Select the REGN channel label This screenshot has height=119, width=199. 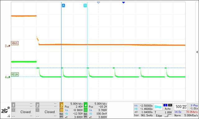pyautogui.click(x=15, y=74)
